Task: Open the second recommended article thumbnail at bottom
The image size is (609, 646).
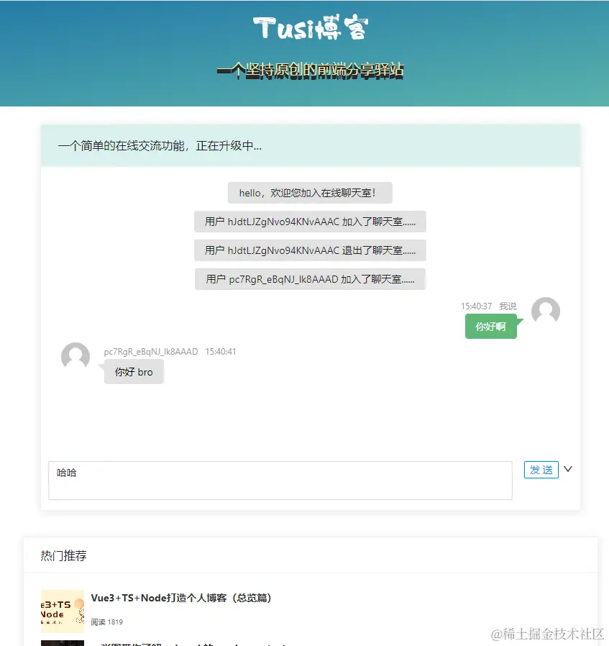Action: coord(62,643)
